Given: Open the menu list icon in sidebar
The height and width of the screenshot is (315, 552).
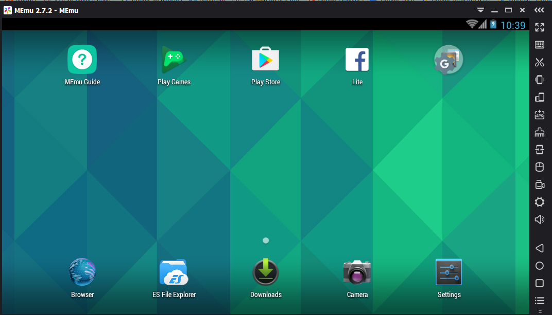Looking at the screenshot, I should pyautogui.click(x=539, y=301).
